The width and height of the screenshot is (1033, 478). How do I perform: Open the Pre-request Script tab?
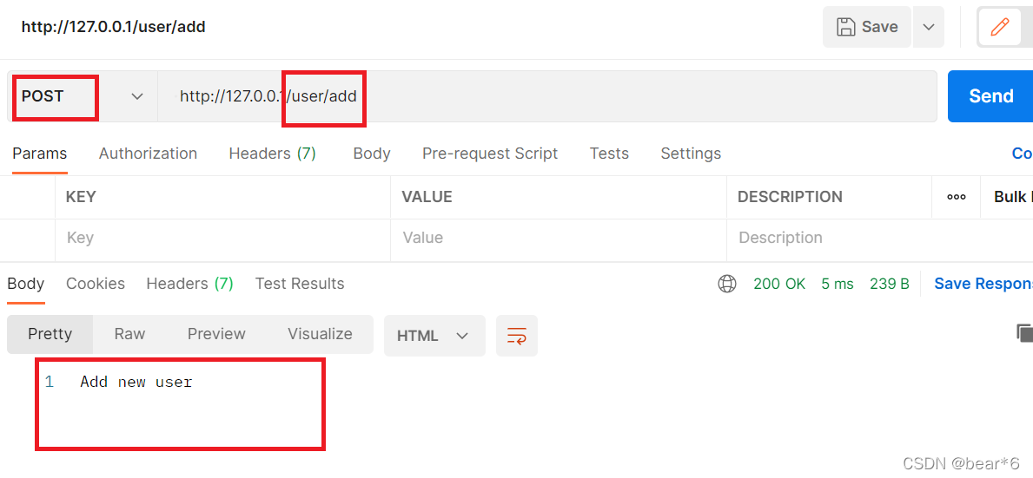click(x=489, y=154)
